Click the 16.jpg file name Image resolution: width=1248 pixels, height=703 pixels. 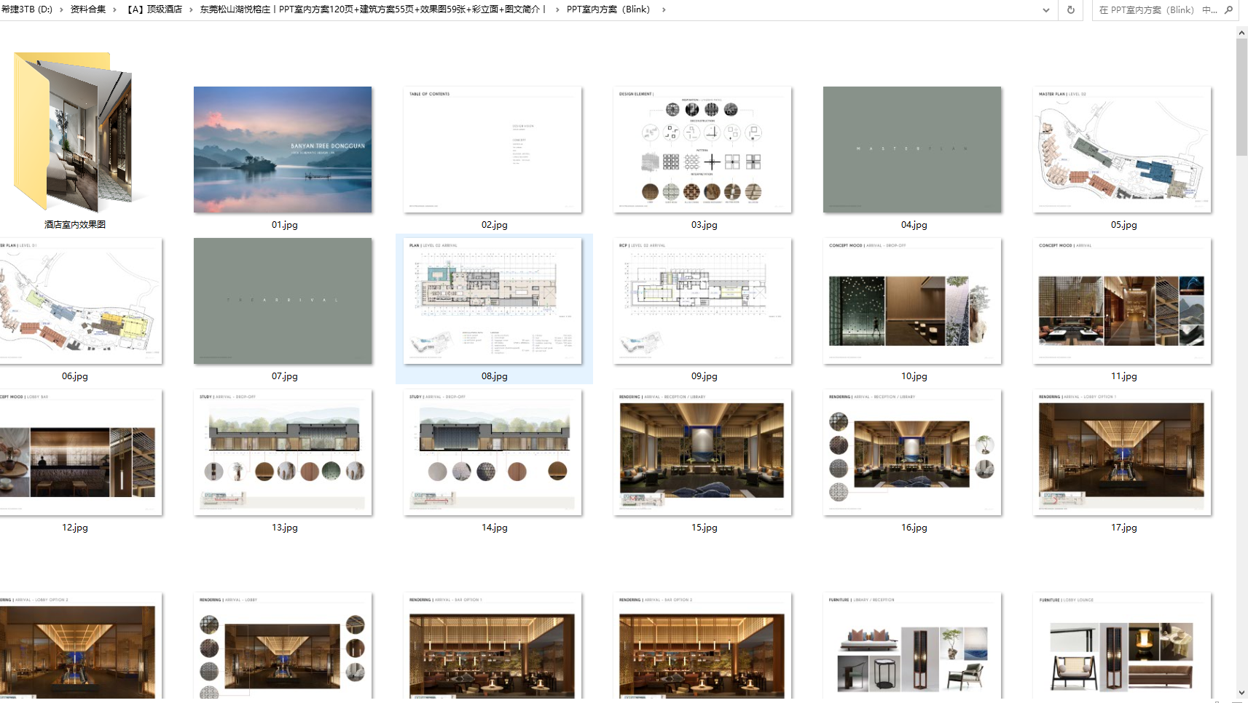click(x=914, y=528)
